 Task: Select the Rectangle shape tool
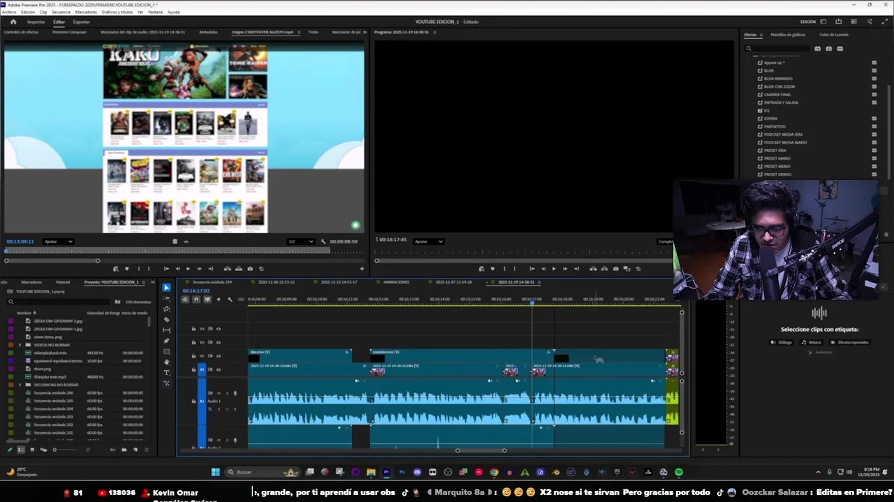166,351
